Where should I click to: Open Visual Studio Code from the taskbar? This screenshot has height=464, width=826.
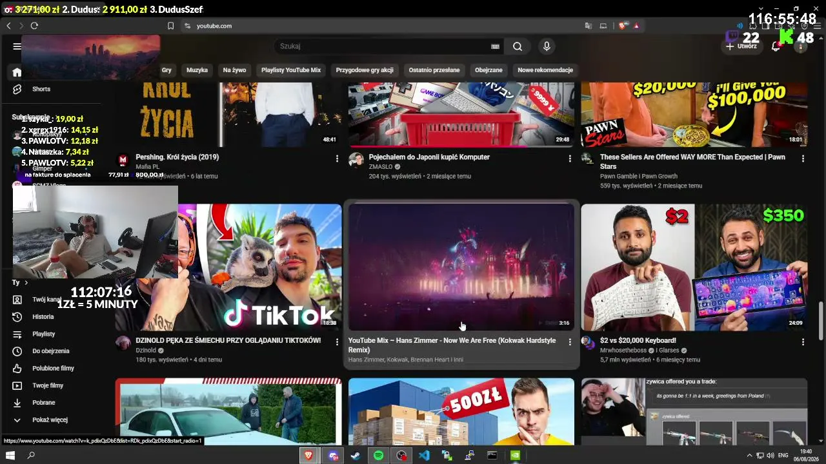pyautogui.click(x=424, y=456)
